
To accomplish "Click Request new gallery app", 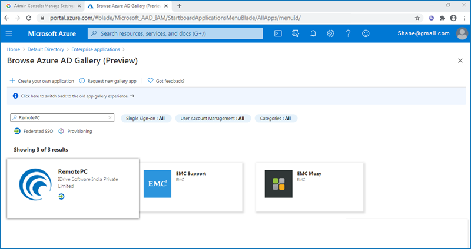I will (x=111, y=81).
